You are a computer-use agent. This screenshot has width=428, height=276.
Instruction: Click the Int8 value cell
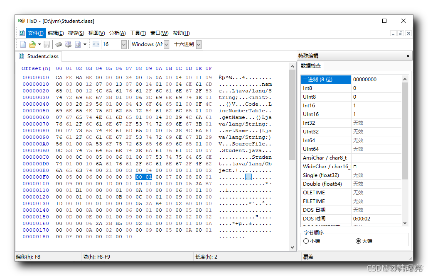click(x=376, y=88)
